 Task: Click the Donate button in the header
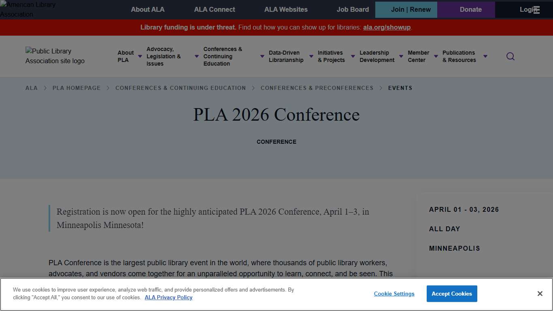coord(470,9)
